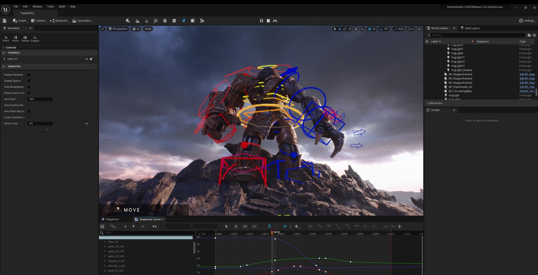
Task: Collapse the ANIMATION section
Action: [4, 66]
